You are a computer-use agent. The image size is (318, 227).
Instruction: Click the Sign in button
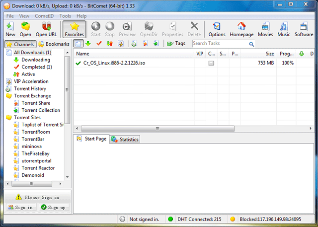pyautogui.click(x=20, y=207)
